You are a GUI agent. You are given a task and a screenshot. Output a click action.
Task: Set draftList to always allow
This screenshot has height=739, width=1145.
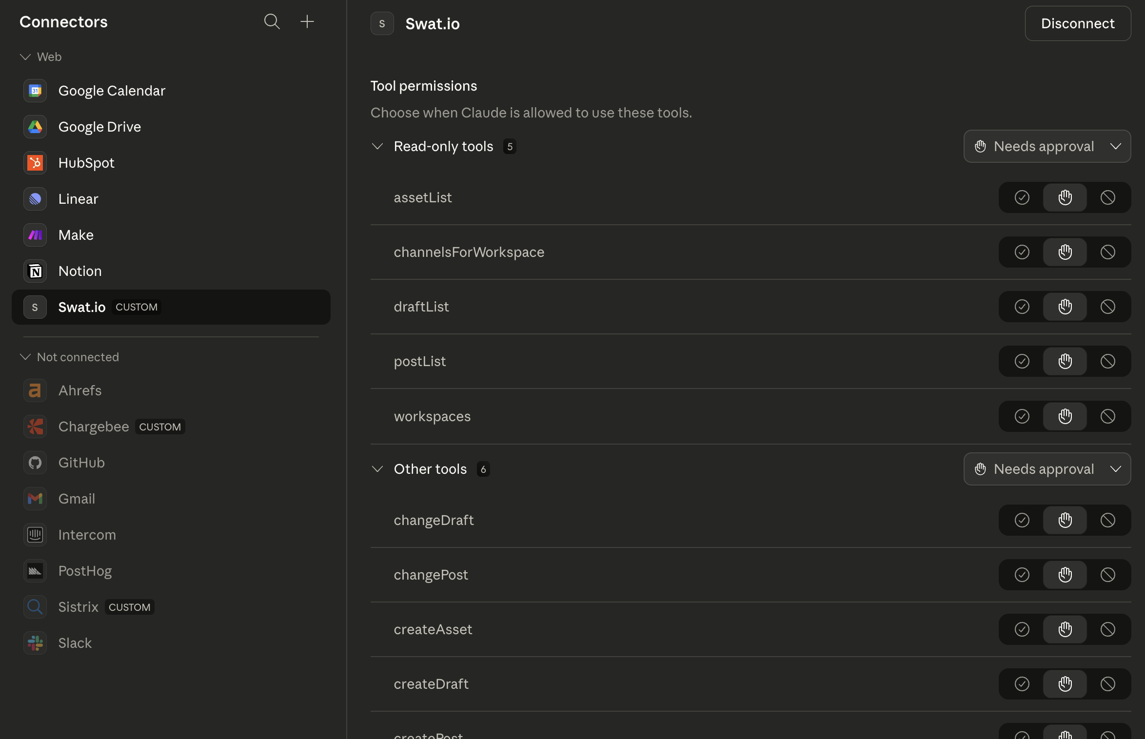(1022, 307)
